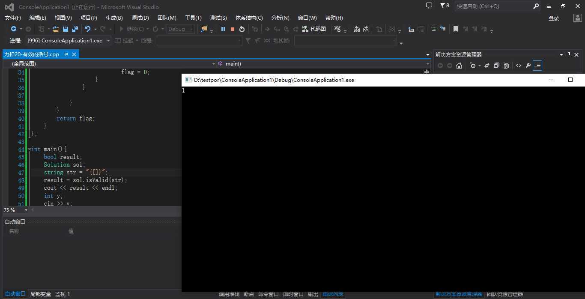The height and width of the screenshot is (299, 585).
Task: Click the Undo arrow icon
Action: coord(88,29)
